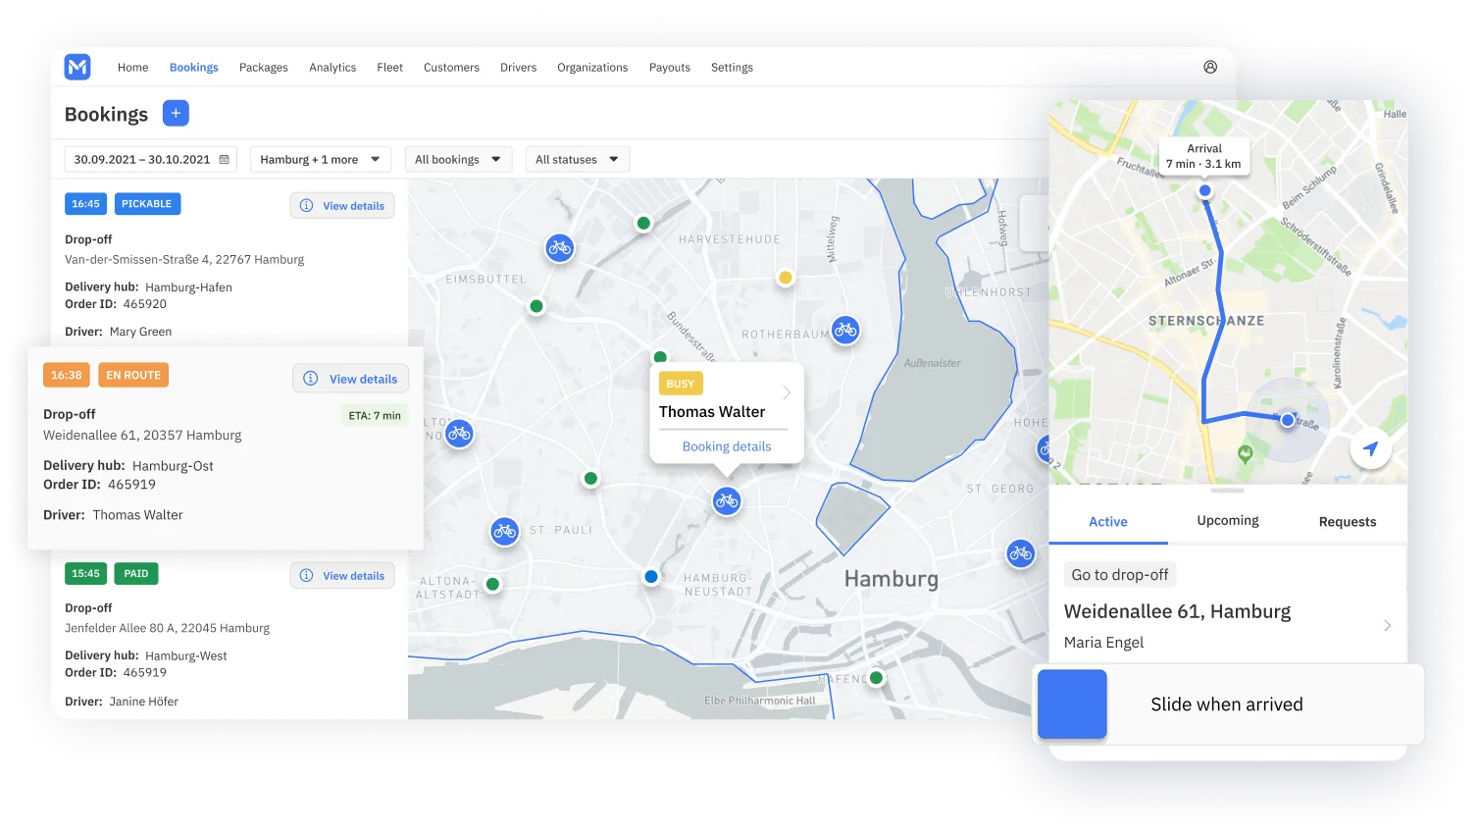Click the EN ROUTE status badge
Image resolution: width=1479 pixels, height=836 pixels.
[x=133, y=375]
